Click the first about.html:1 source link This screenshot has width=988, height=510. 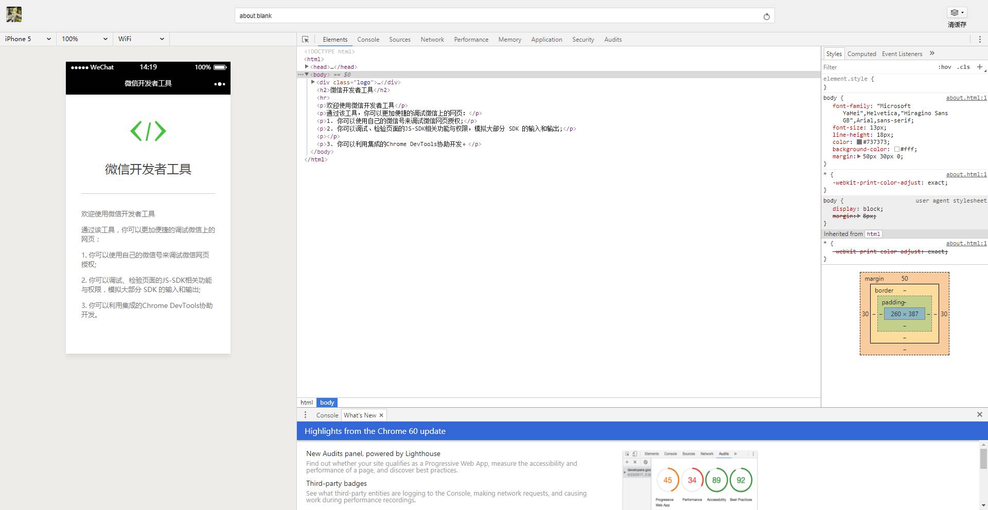tap(966, 98)
